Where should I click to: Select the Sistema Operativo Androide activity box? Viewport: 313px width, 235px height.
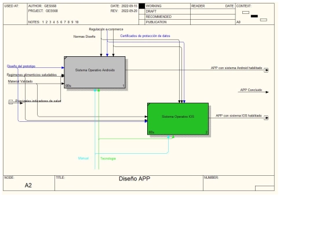(x=95, y=73)
